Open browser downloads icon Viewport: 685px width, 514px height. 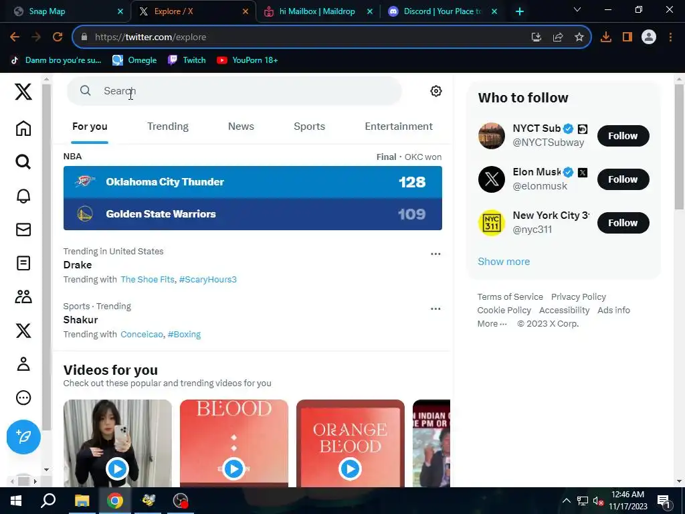click(605, 37)
